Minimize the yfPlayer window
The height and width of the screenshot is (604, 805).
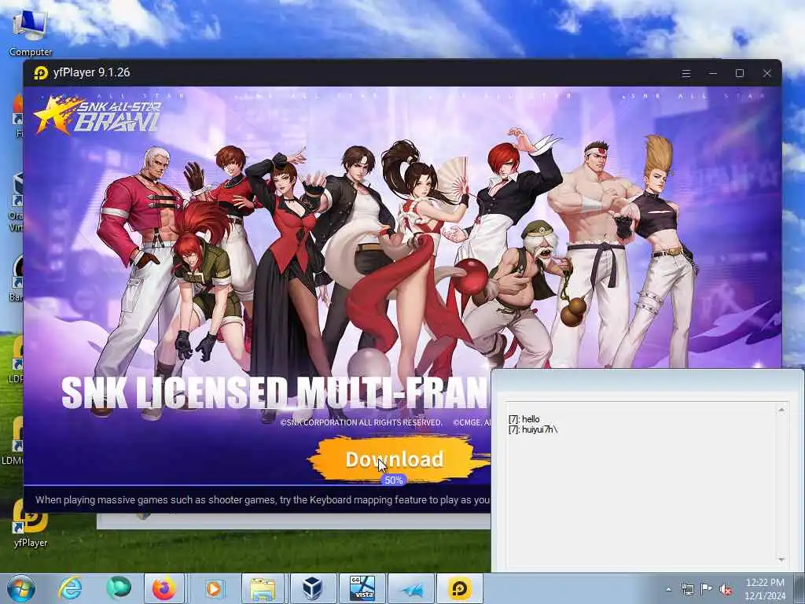712,73
